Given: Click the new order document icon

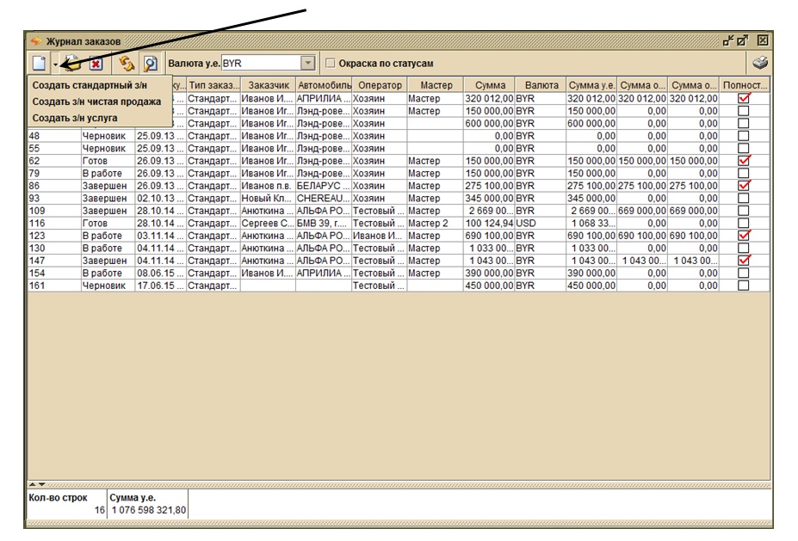Looking at the screenshot, I should 40,64.
